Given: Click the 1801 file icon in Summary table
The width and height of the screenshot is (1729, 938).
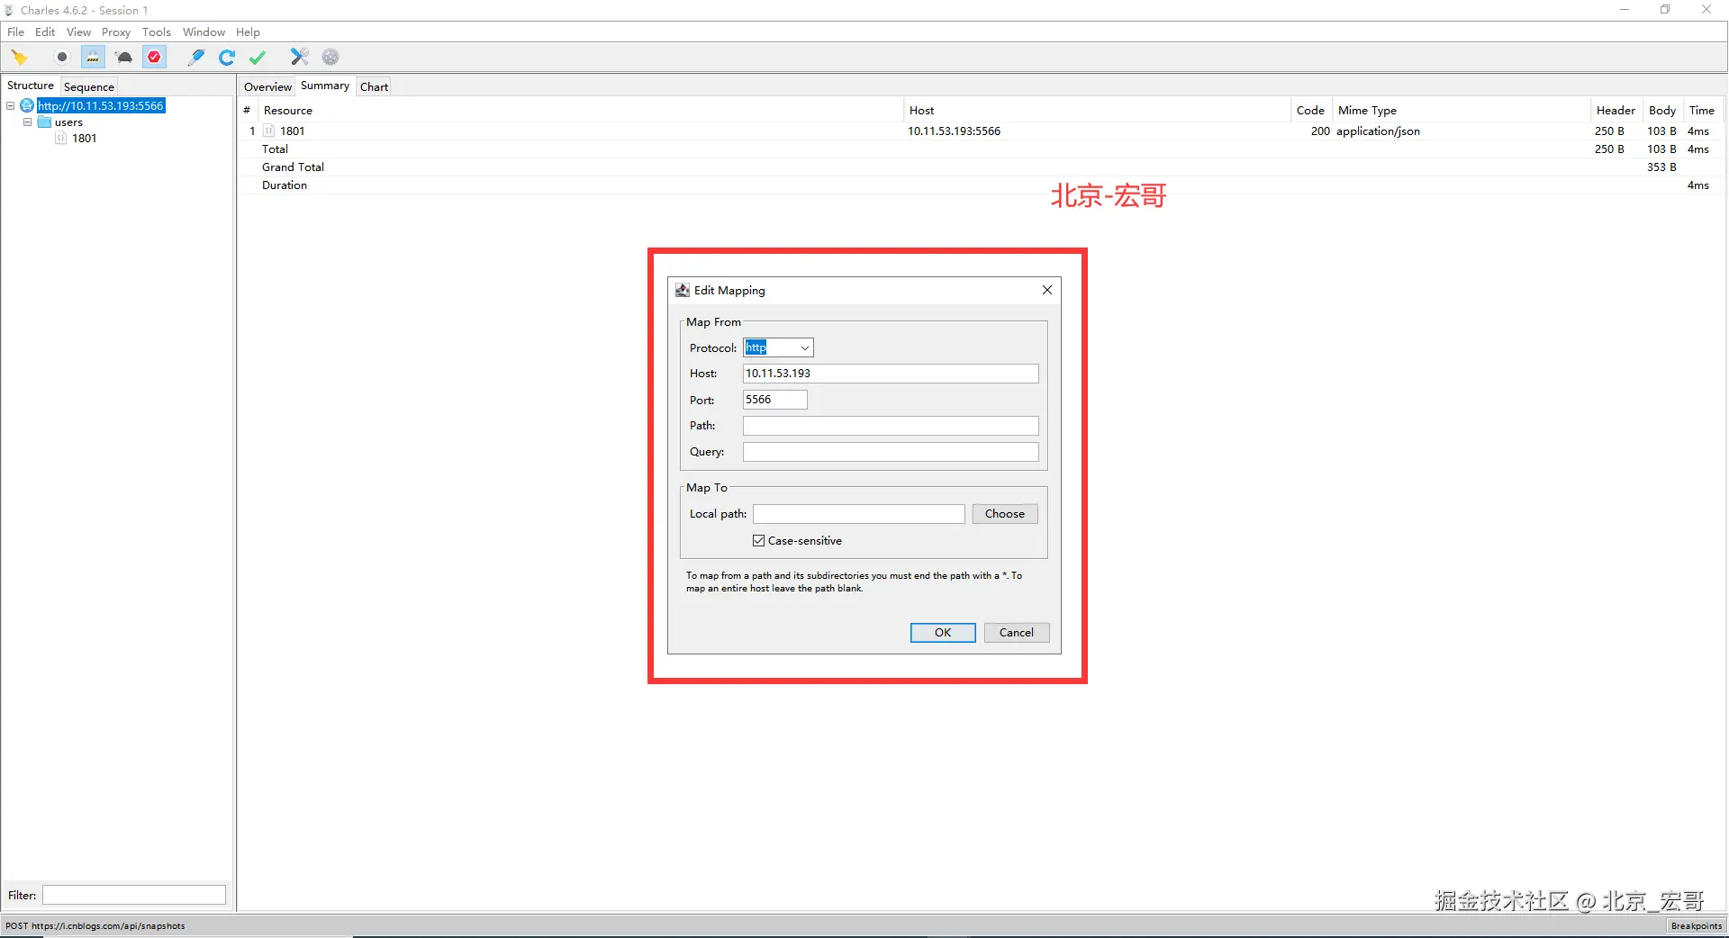Looking at the screenshot, I should pos(268,131).
